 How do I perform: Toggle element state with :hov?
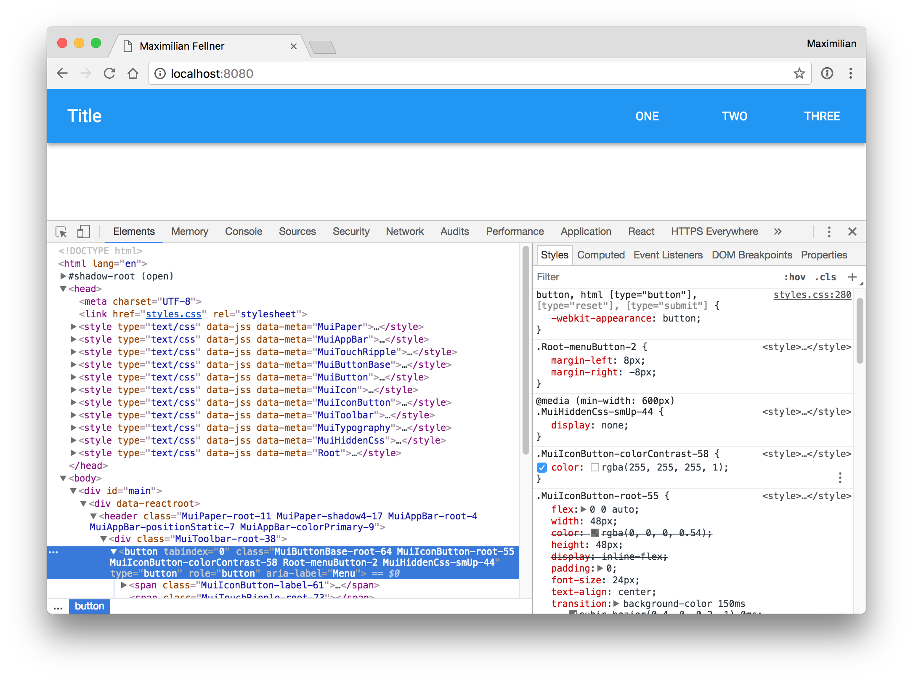point(796,277)
